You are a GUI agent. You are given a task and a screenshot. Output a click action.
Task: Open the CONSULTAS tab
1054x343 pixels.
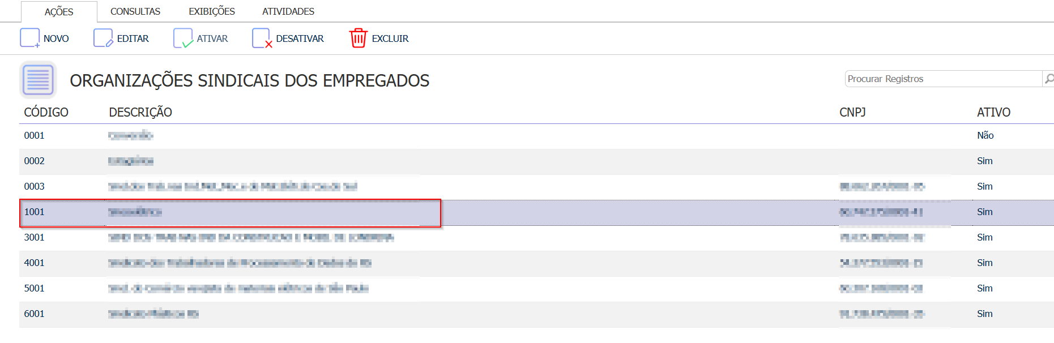135,11
